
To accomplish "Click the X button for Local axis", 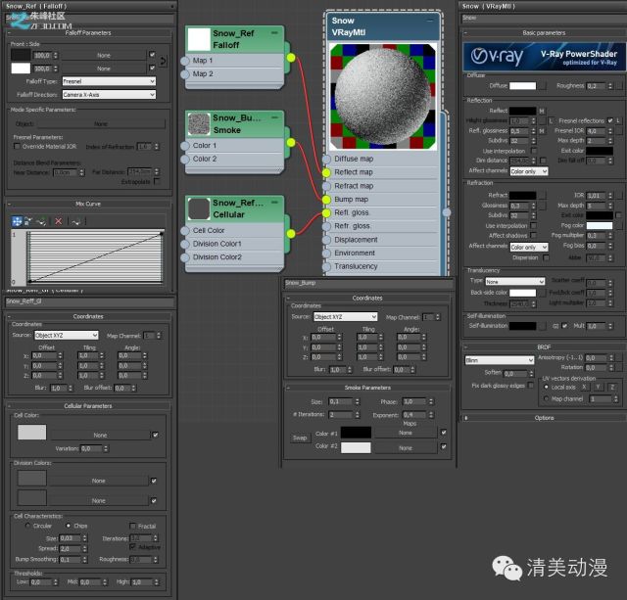I will coord(584,387).
